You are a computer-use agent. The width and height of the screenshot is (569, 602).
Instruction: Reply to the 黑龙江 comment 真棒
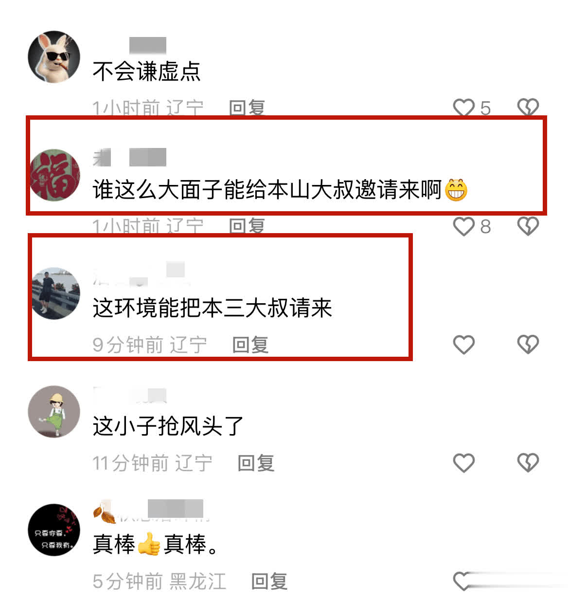tap(269, 581)
